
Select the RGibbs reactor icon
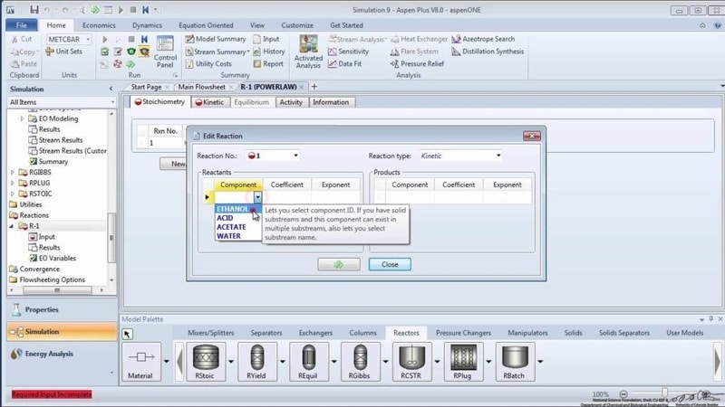(x=360, y=362)
